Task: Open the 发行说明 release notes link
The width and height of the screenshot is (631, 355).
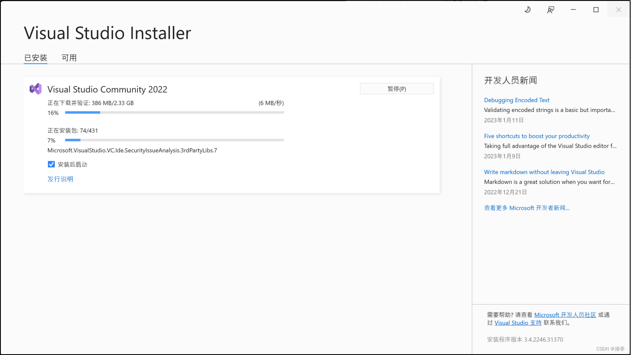Action: click(60, 179)
